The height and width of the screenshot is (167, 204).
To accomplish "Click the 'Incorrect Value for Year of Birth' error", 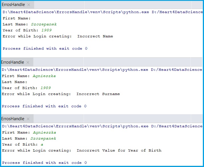I will coord(119,150).
